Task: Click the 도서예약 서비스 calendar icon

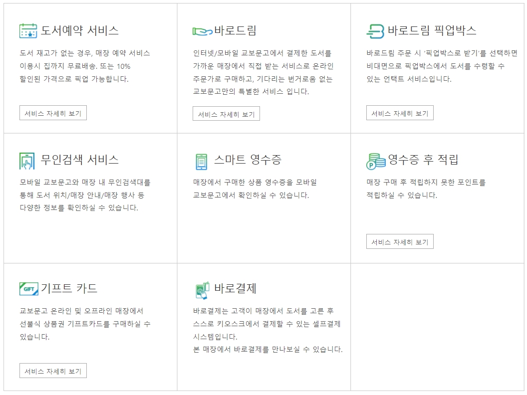Action: pos(27,30)
